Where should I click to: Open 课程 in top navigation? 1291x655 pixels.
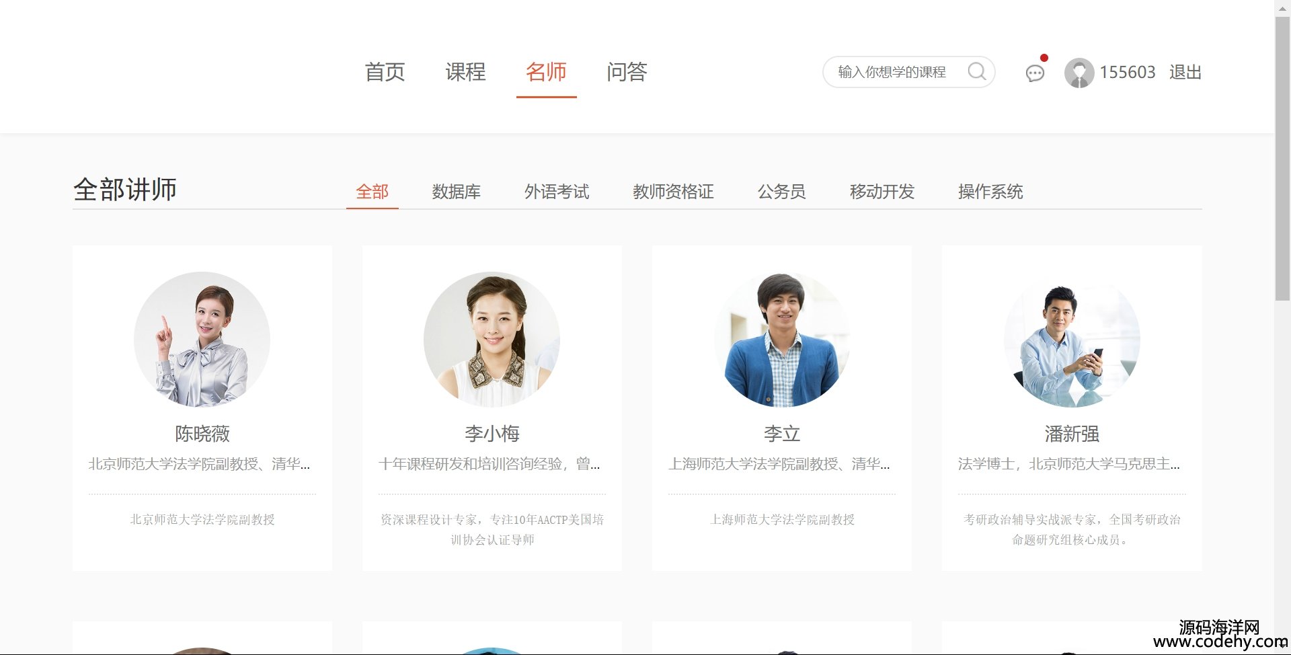[x=465, y=72]
